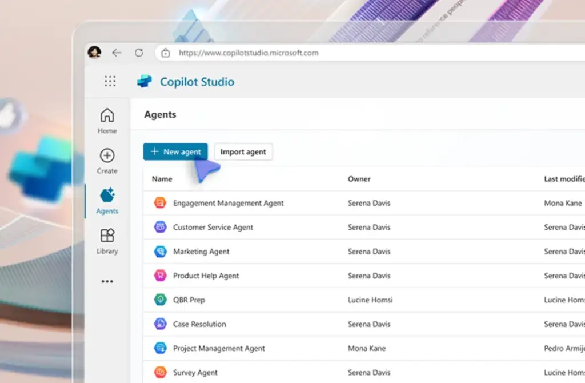
Task: Click the Import agent button
Action: 243,151
